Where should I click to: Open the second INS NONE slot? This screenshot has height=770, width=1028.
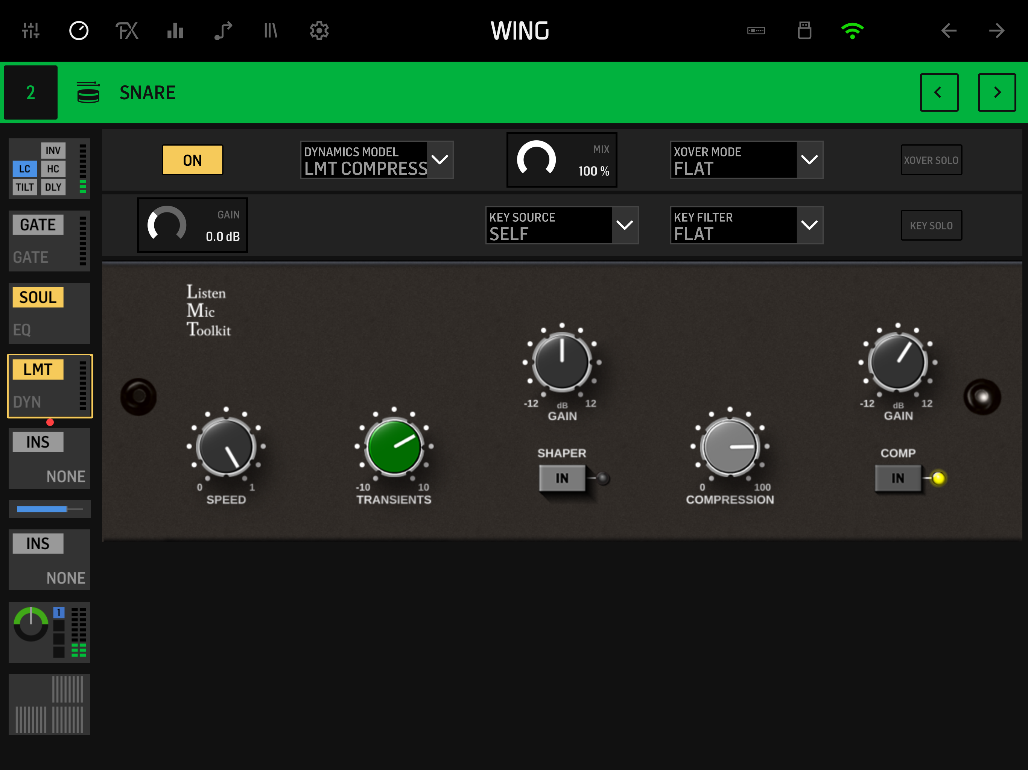pos(49,560)
